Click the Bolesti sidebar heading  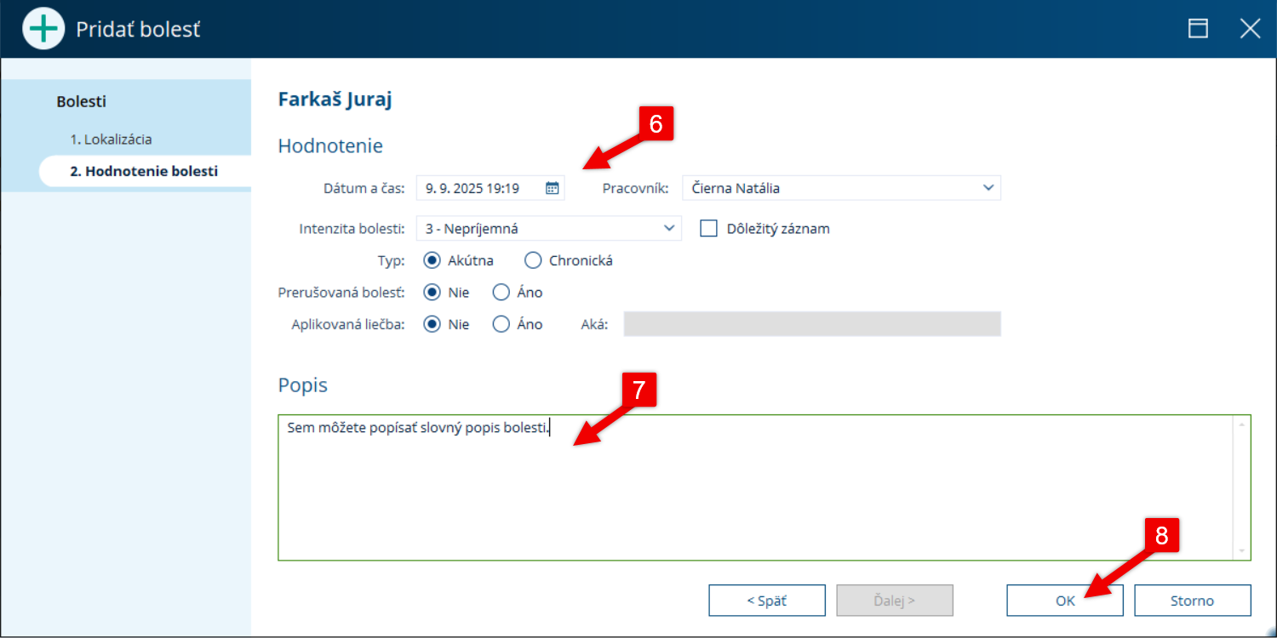click(82, 101)
